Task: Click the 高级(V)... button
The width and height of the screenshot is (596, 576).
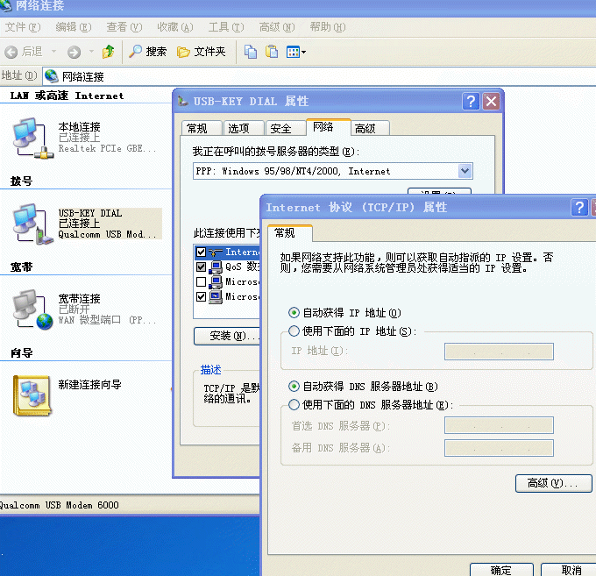Action: coord(553,483)
